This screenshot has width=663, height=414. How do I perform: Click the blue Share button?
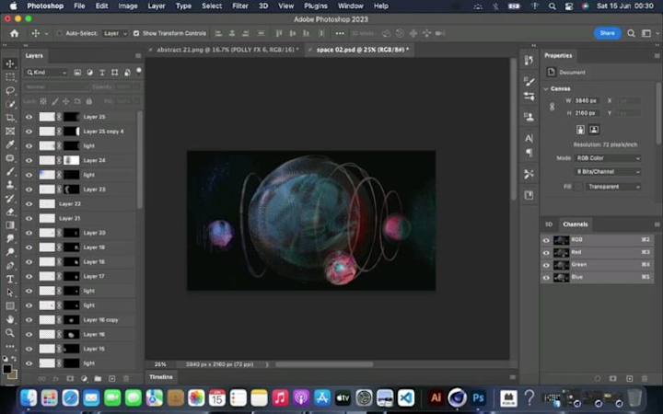click(x=607, y=33)
